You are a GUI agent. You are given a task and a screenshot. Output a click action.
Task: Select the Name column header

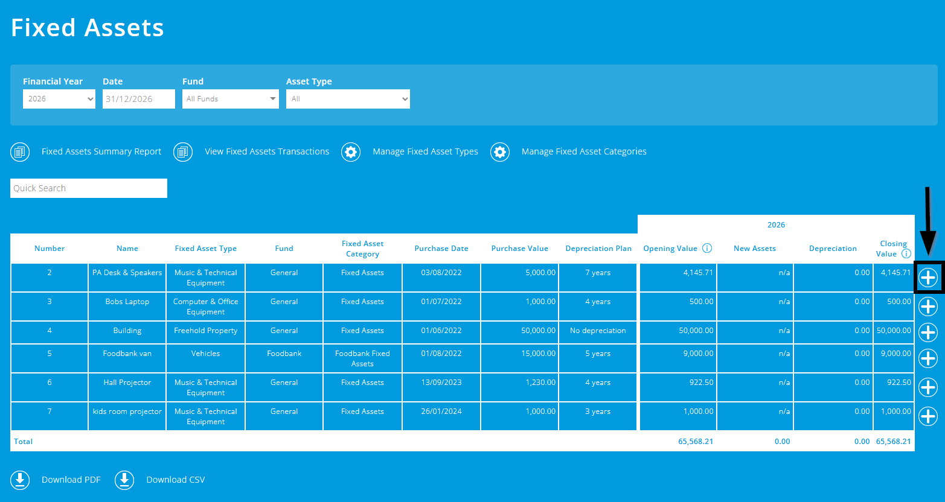127,248
